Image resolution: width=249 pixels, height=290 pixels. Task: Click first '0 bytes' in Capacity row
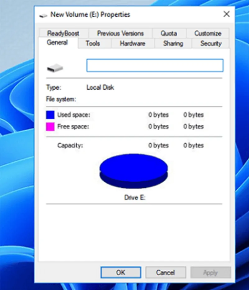(x=158, y=145)
